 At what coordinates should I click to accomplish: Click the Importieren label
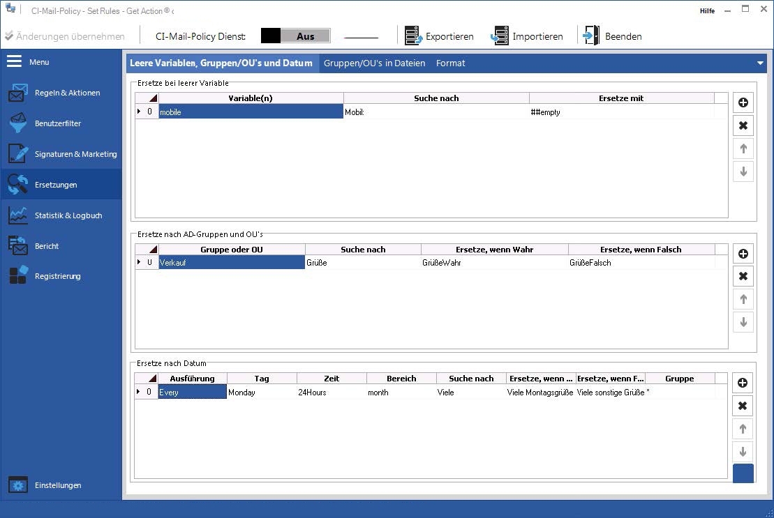tap(537, 36)
